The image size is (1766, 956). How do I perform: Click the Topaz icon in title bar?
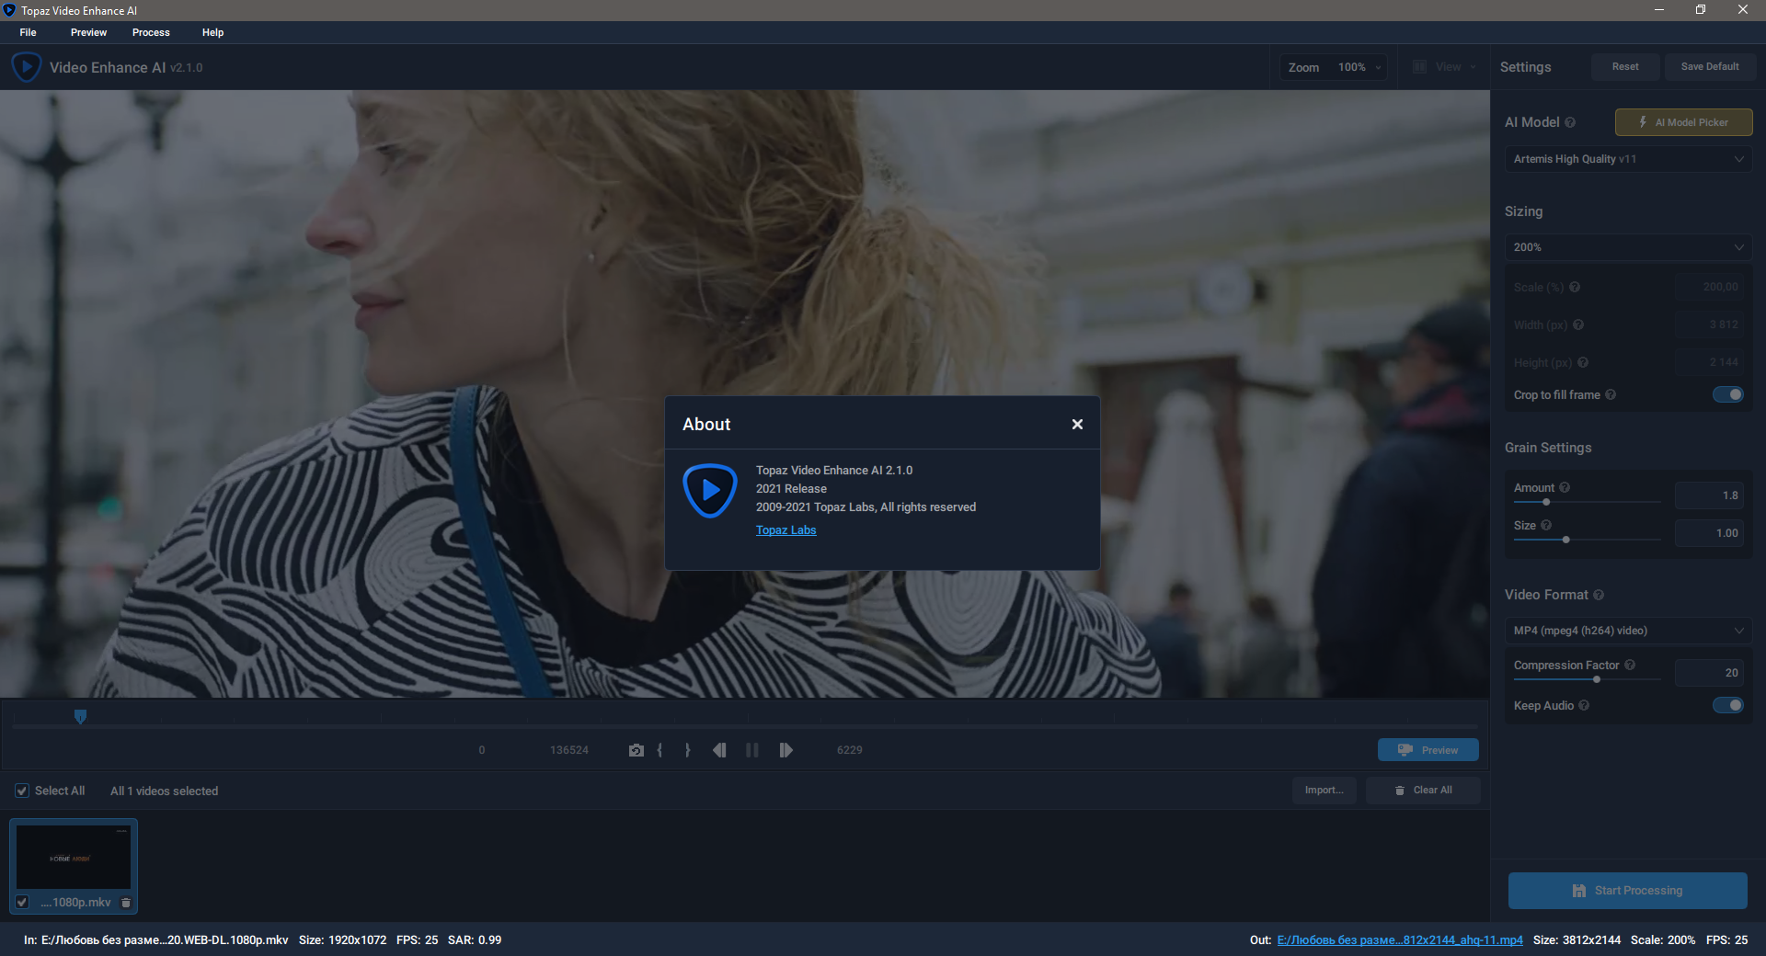tap(9, 10)
